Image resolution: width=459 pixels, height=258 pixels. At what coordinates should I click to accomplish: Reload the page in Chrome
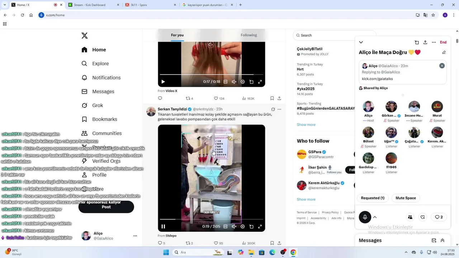[x=22, y=15]
